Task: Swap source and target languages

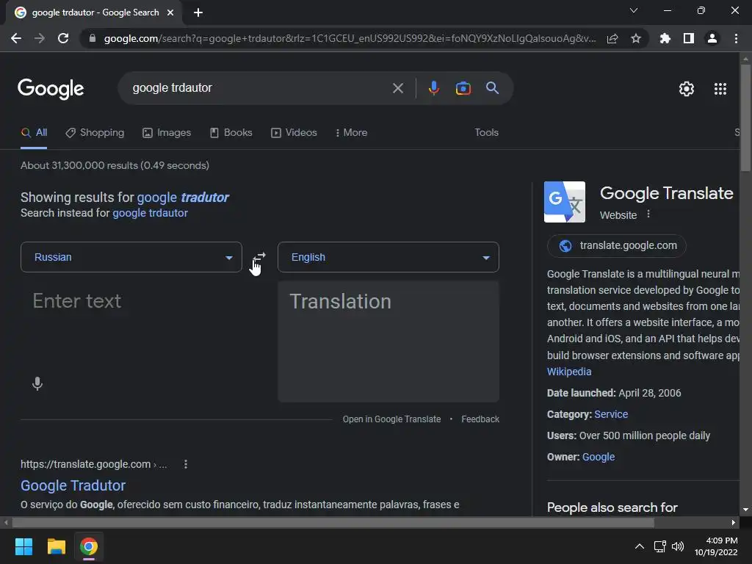Action: [259, 257]
